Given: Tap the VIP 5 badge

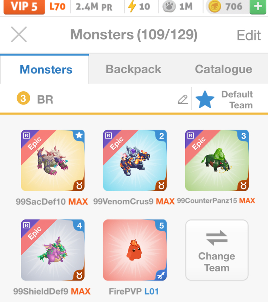Looking at the screenshot, I should pyautogui.click(x=24, y=7).
